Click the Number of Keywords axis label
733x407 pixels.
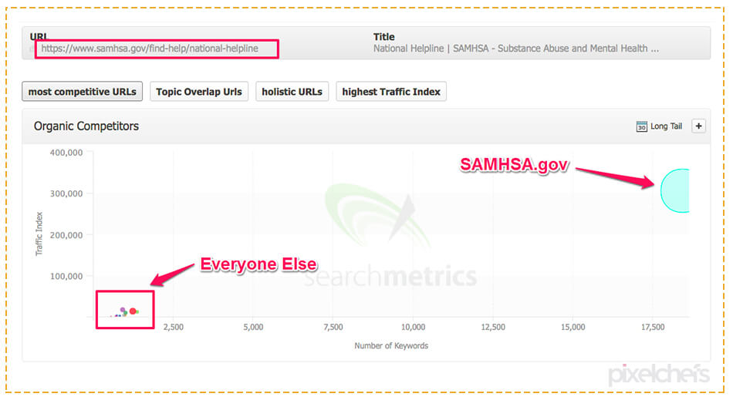[x=391, y=346]
